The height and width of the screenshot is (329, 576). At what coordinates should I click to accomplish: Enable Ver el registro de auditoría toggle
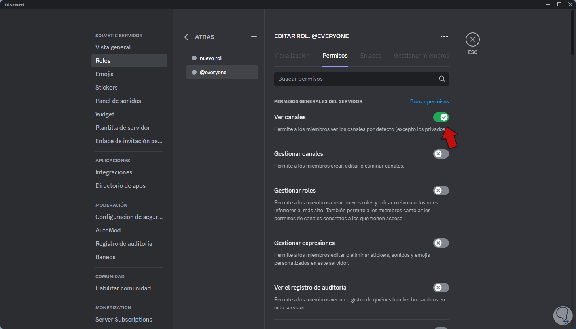tap(441, 288)
